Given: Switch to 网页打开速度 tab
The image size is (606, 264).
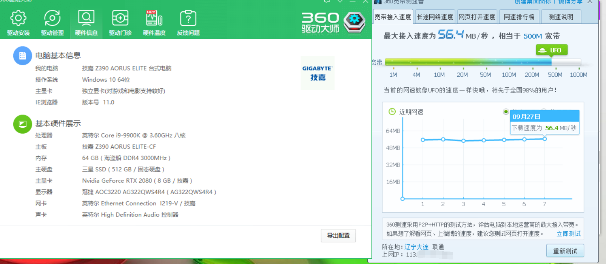Looking at the screenshot, I should pyautogui.click(x=477, y=17).
